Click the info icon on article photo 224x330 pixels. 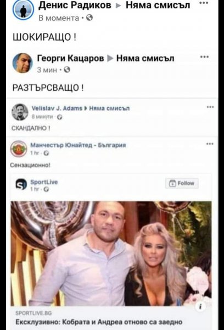[x=200, y=307]
